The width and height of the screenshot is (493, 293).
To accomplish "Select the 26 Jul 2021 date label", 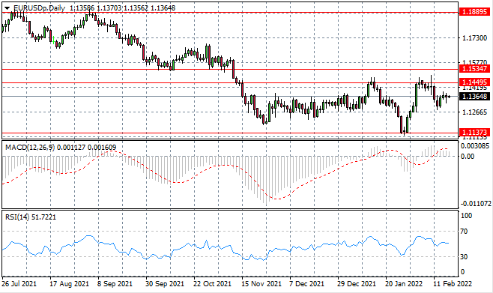I will [x=19, y=284].
